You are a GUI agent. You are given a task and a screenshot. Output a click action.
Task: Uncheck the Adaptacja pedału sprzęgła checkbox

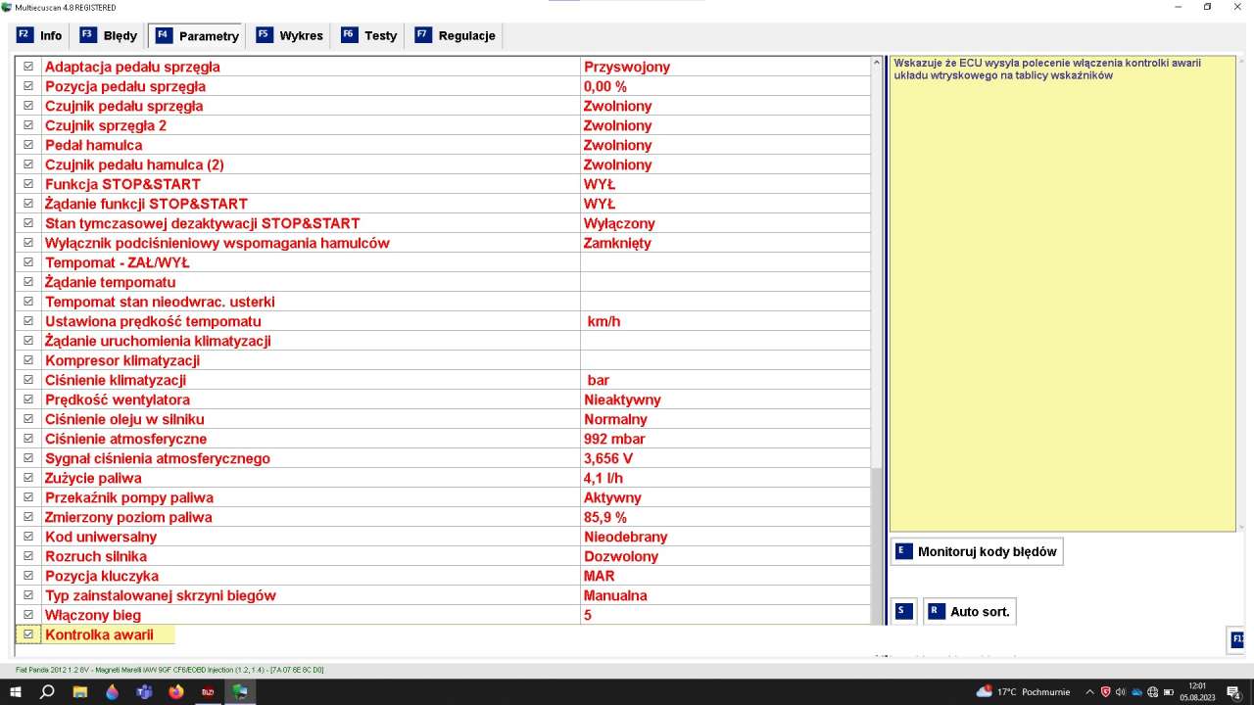tap(28, 67)
